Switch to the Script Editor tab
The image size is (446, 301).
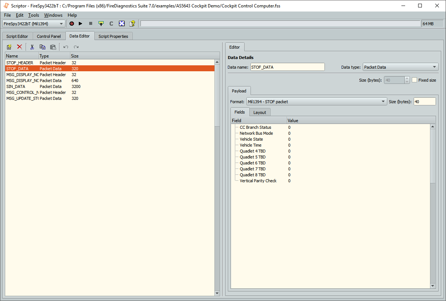click(x=17, y=36)
